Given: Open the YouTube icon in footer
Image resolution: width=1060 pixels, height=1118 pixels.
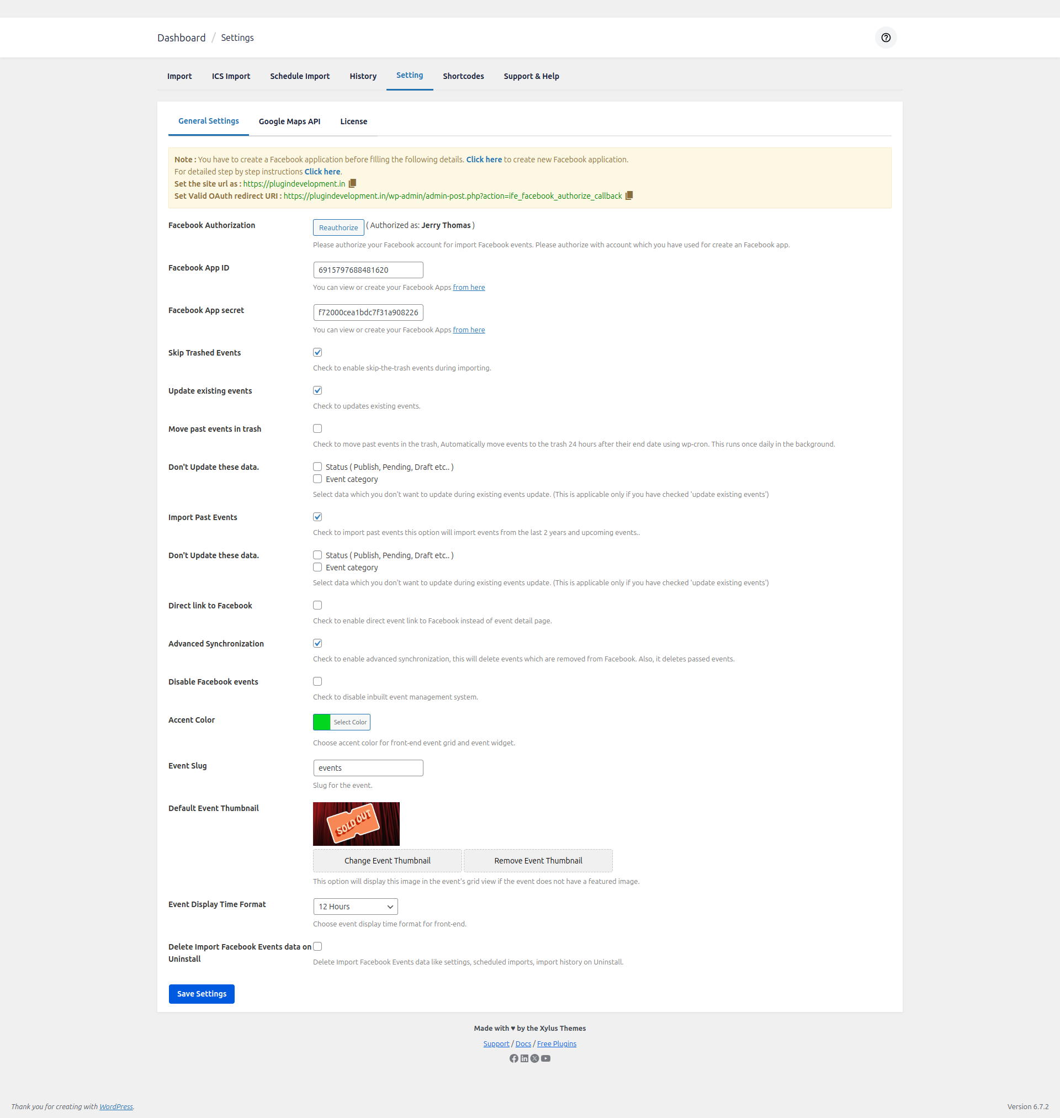Looking at the screenshot, I should click(545, 1059).
